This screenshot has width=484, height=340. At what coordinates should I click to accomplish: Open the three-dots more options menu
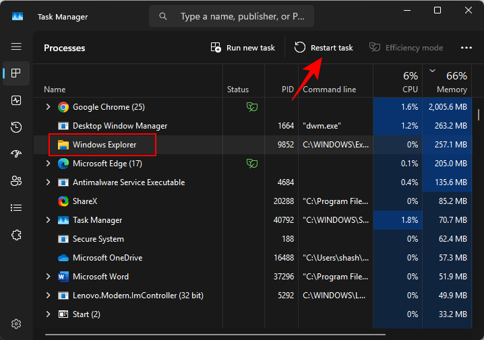pyautogui.click(x=466, y=48)
